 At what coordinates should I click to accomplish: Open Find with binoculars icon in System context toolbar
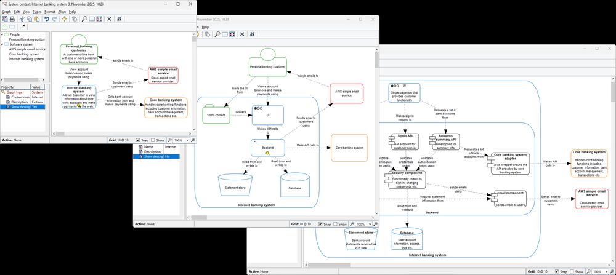click(x=120, y=19)
